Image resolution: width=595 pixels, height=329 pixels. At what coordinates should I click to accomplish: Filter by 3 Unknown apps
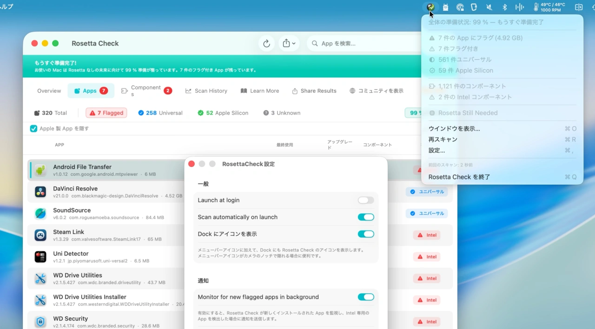pos(282,113)
